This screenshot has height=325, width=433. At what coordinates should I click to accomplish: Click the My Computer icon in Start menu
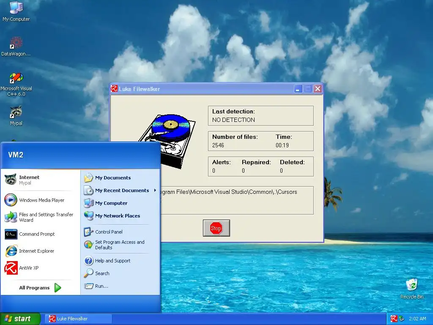[x=89, y=203]
